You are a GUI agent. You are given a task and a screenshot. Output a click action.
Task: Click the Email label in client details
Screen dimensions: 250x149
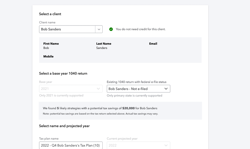(x=153, y=44)
